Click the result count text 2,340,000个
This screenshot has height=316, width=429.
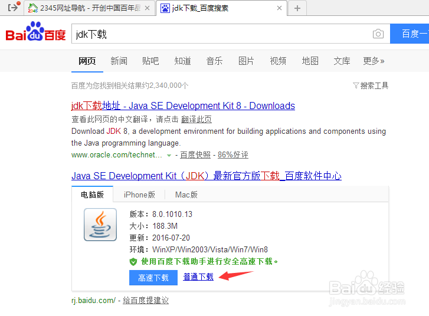pos(169,85)
